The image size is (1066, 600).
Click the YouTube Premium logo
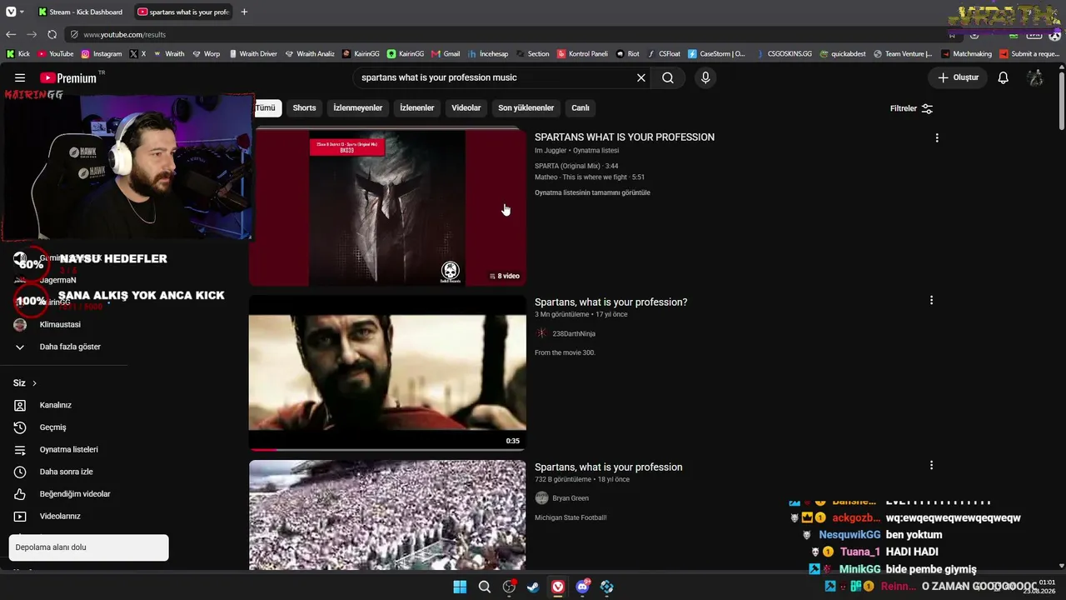68,77
